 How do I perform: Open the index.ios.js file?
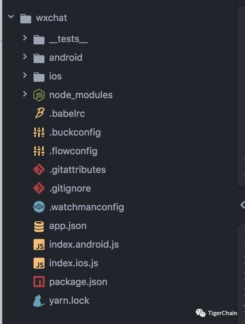(74, 263)
